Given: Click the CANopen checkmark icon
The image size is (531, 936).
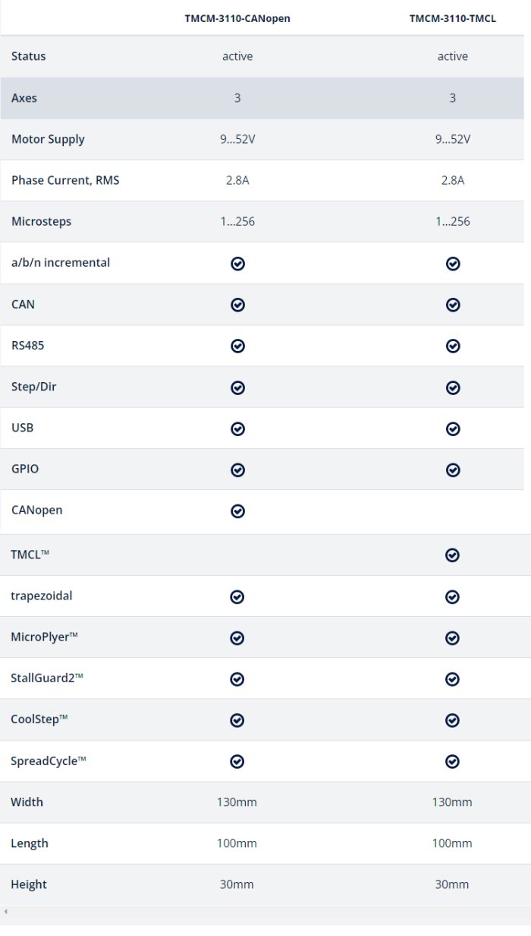Looking at the screenshot, I should click(x=237, y=511).
